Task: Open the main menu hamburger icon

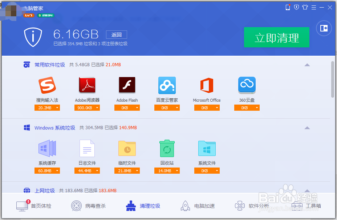Action: click(314, 8)
